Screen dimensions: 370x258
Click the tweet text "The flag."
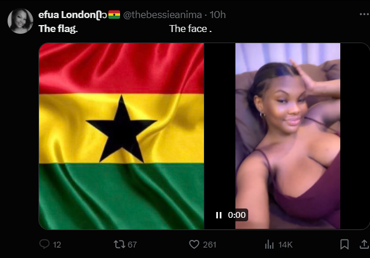pos(58,28)
